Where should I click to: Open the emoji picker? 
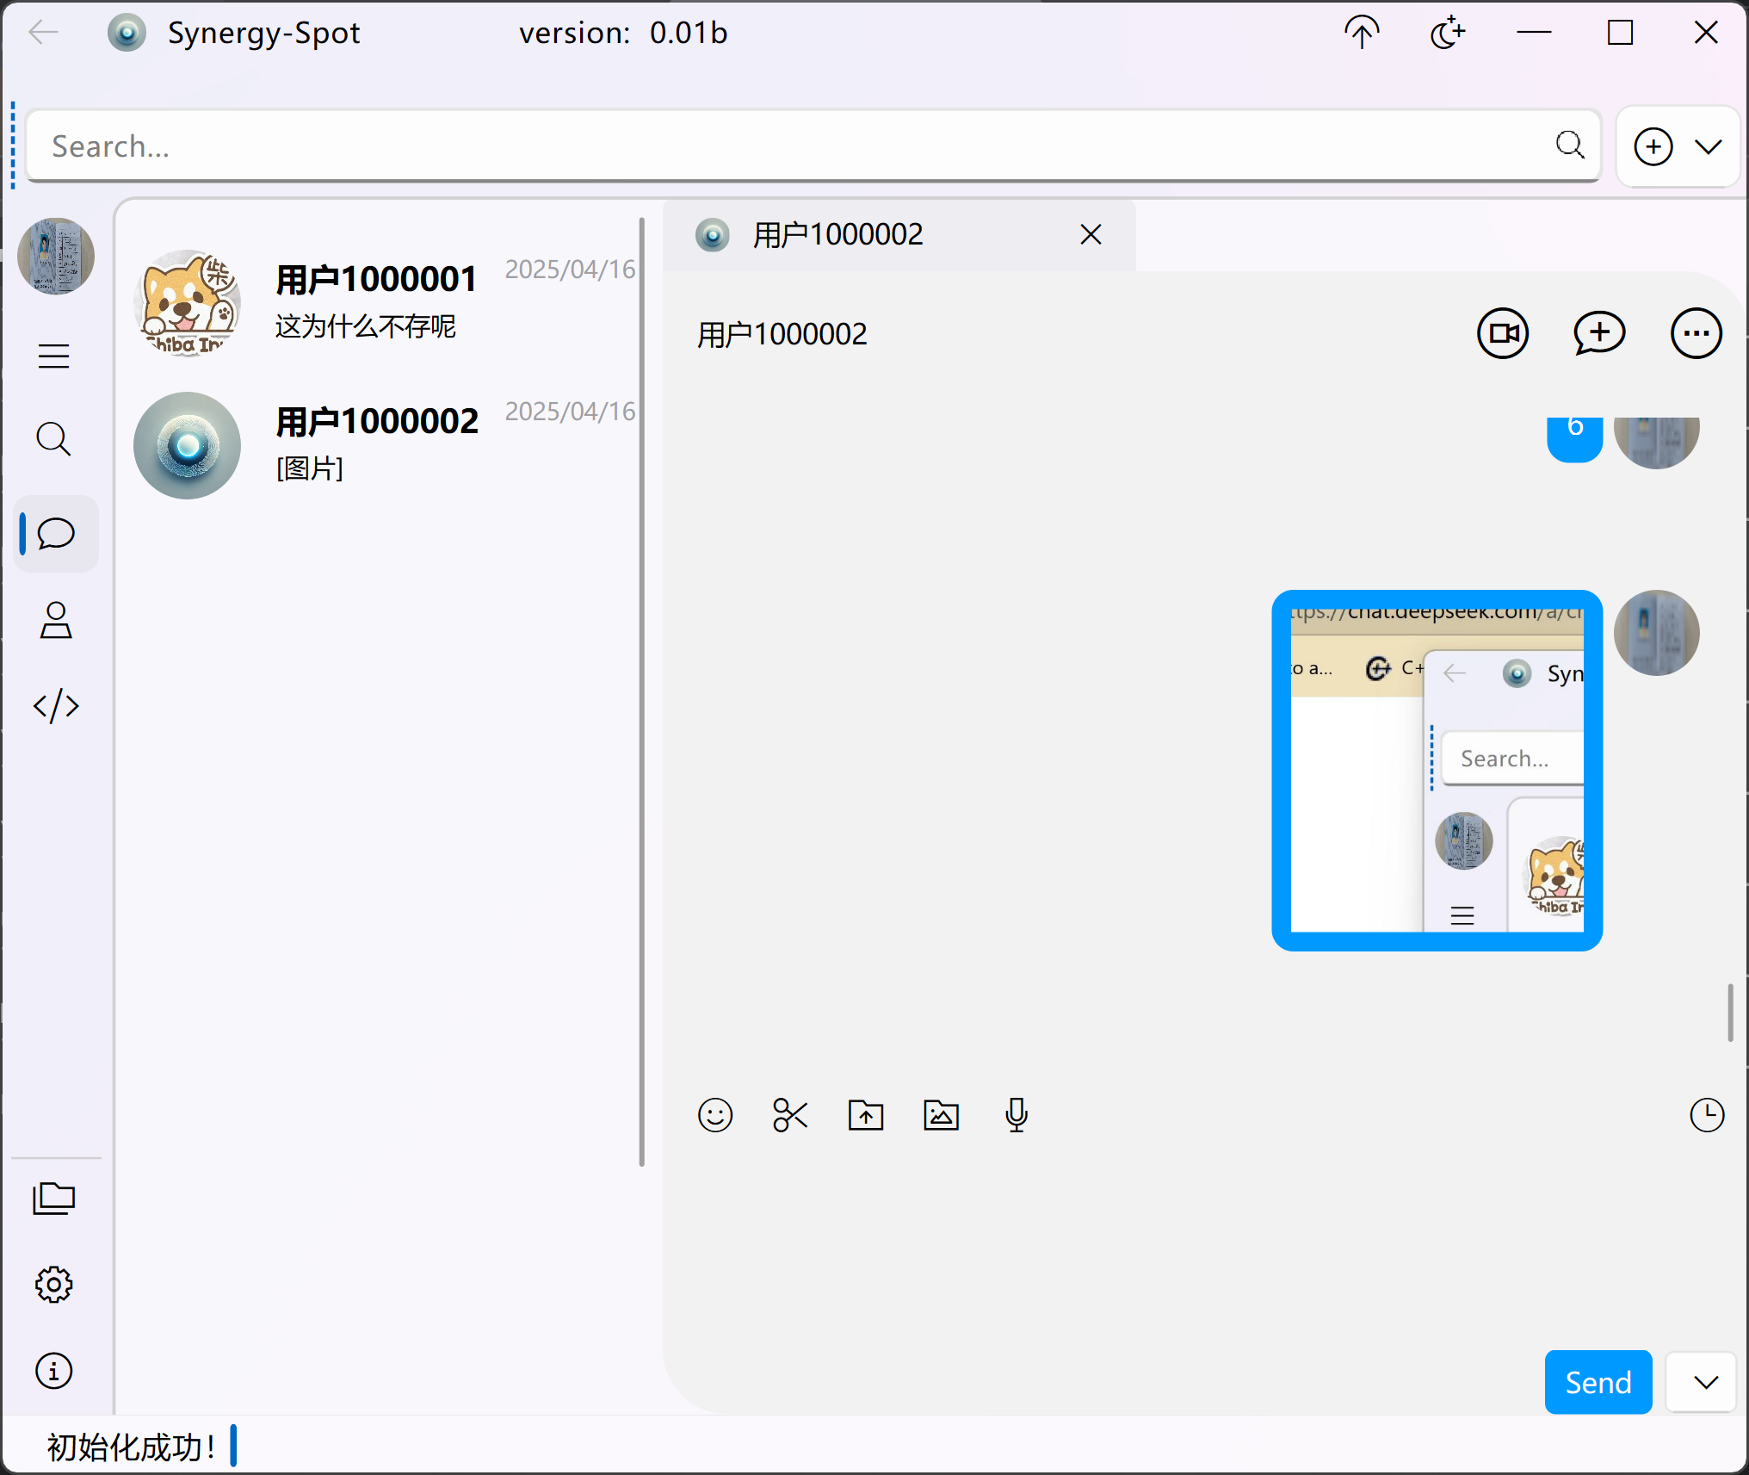pyautogui.click(x=715, y=1115)
